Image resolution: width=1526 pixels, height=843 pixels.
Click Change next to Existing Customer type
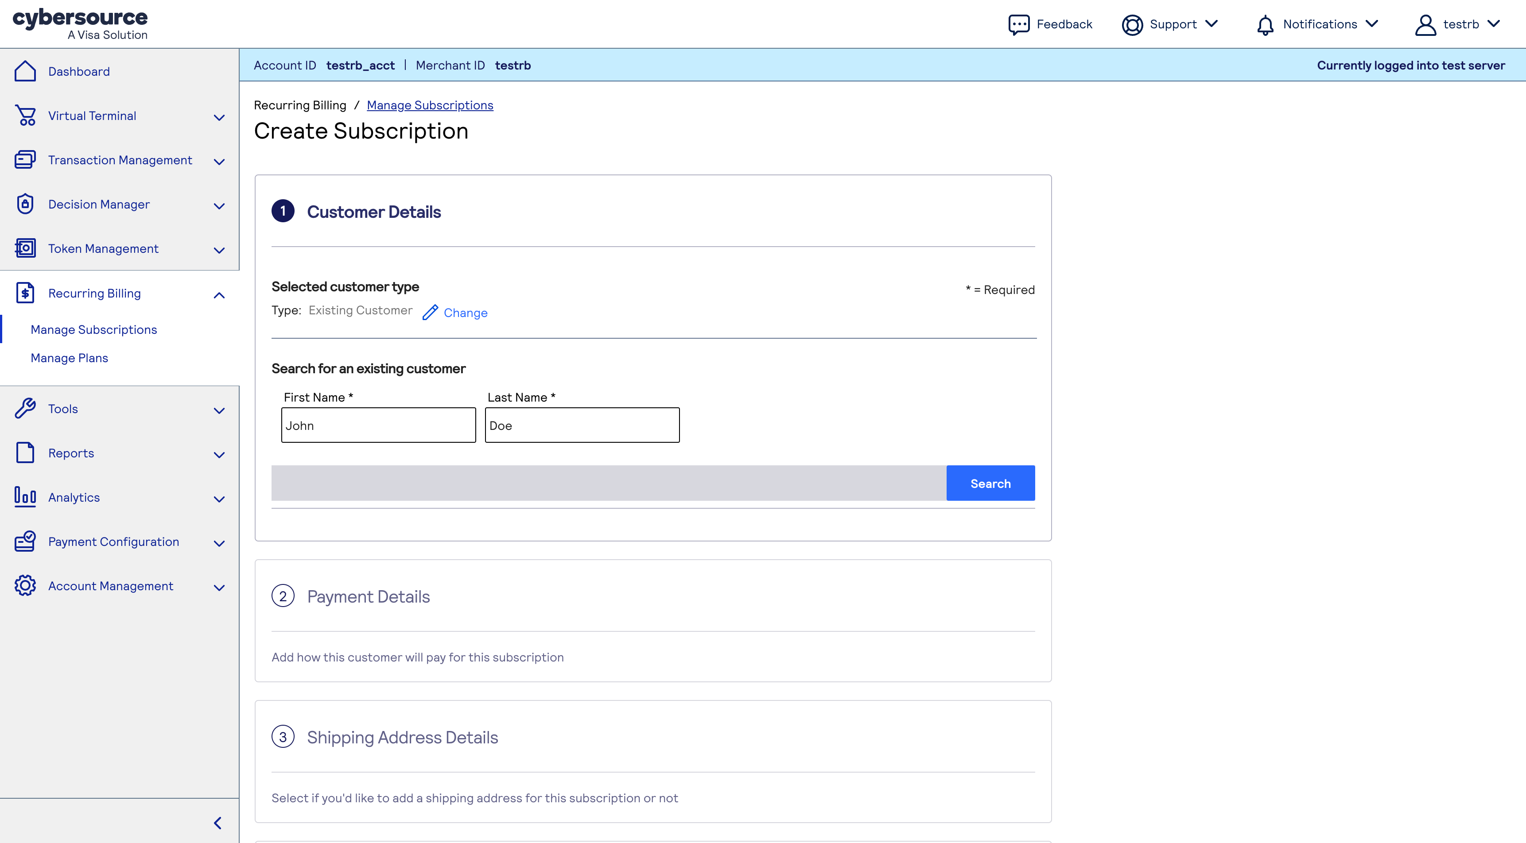465,313
